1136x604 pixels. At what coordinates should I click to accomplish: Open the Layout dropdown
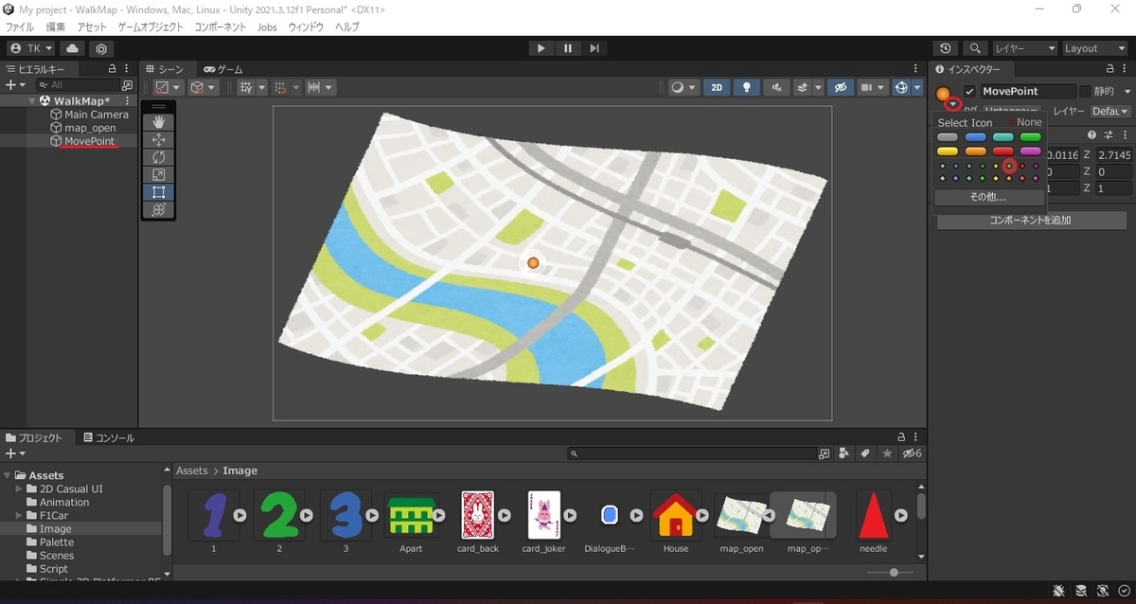click(1095, 48)
